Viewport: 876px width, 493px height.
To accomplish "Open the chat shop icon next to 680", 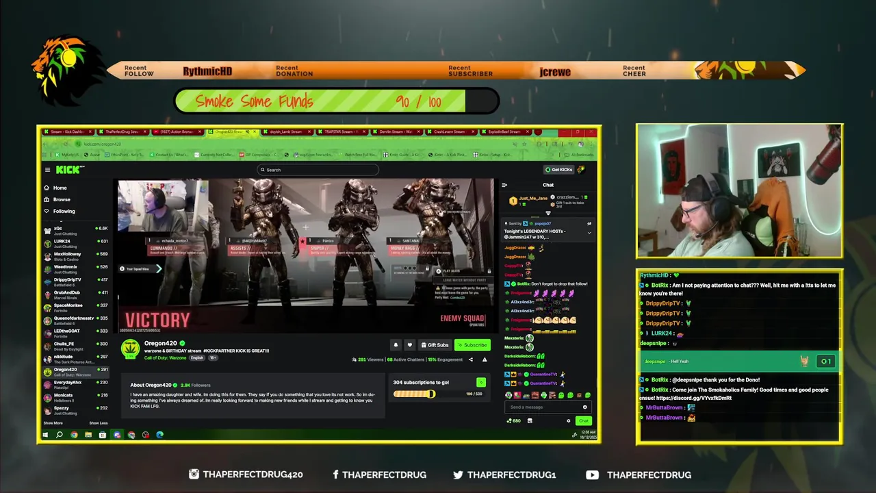I will 530,420.
